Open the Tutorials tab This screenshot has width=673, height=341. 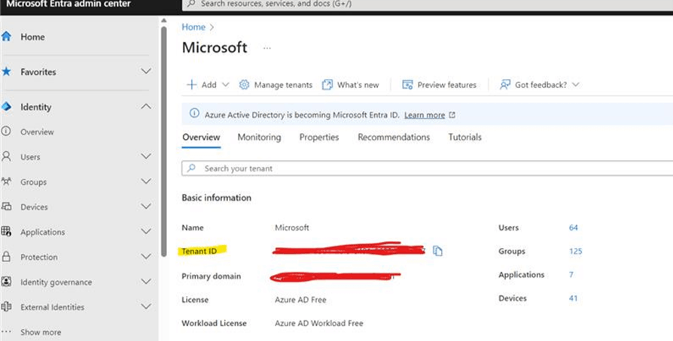point(464,137)
